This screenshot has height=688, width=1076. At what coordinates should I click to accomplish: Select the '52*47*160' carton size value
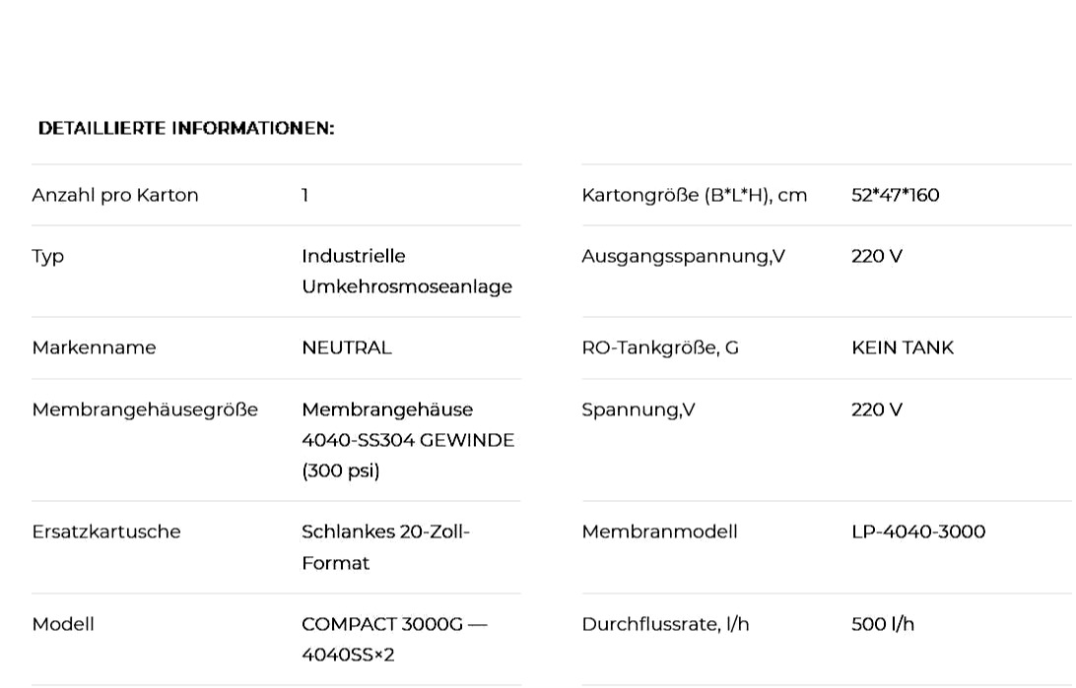click(895, 195)
